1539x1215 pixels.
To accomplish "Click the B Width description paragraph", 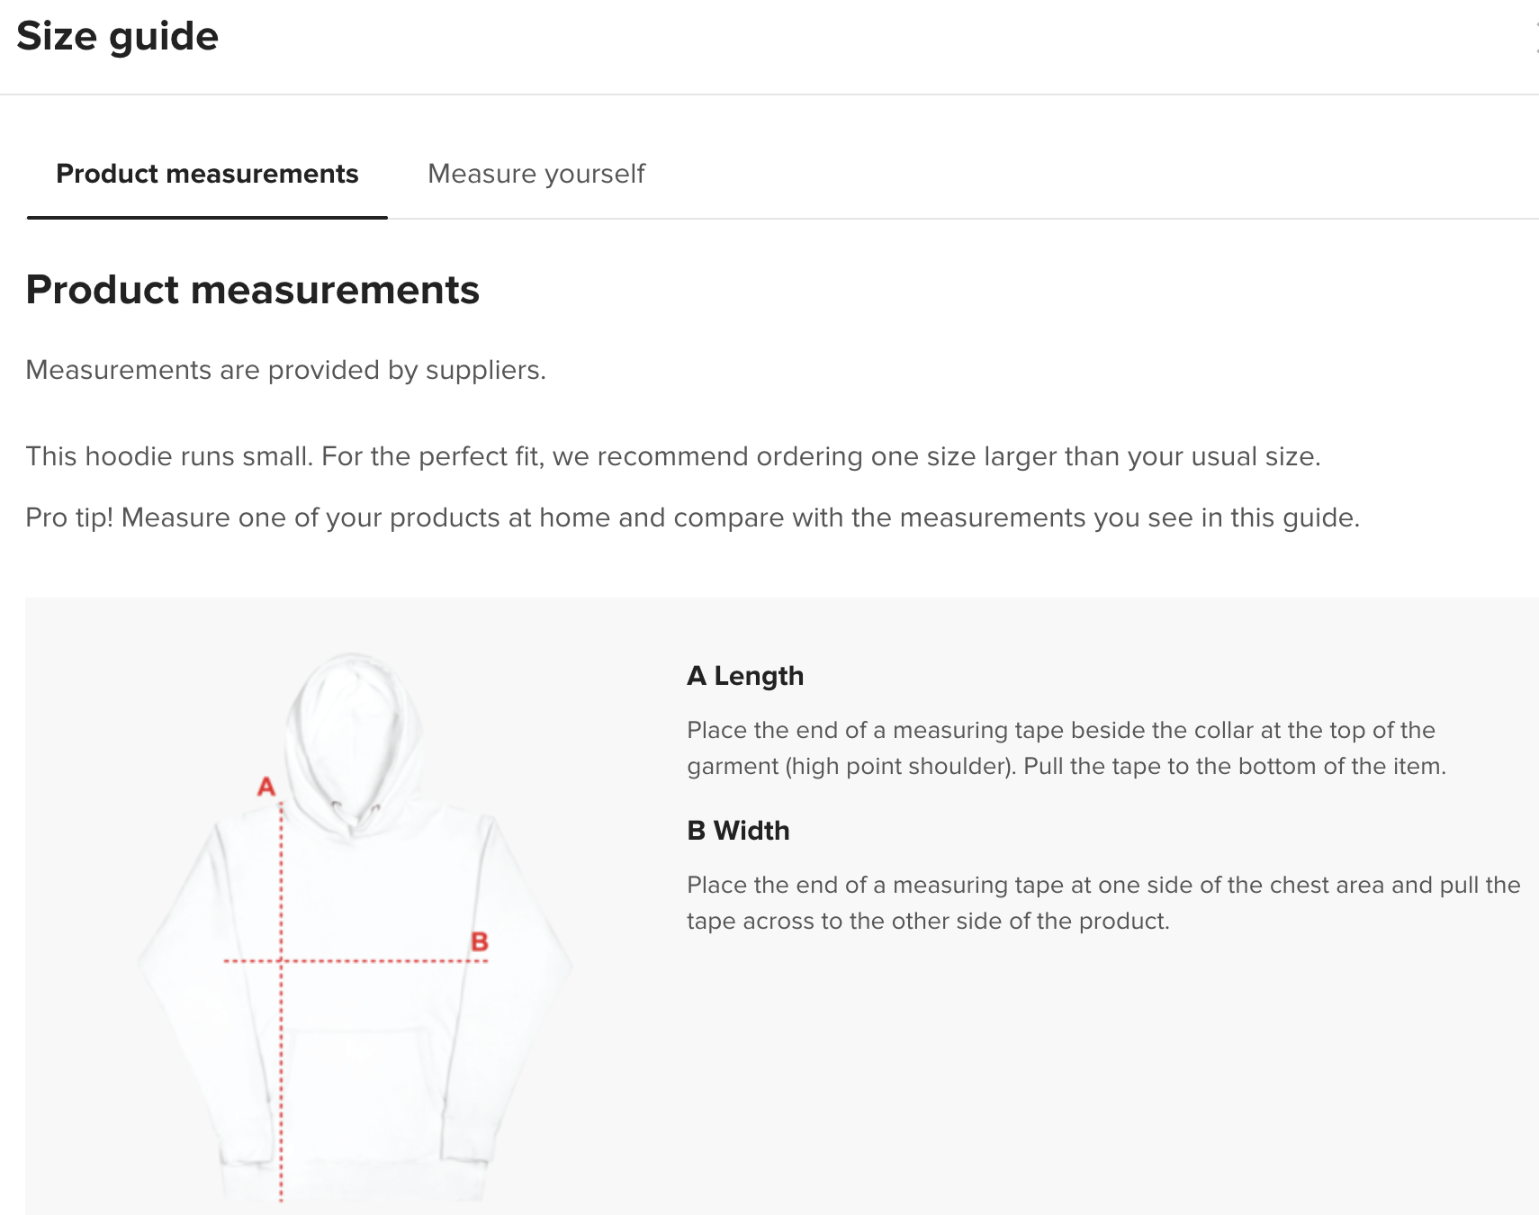I will pos(1103,903).
